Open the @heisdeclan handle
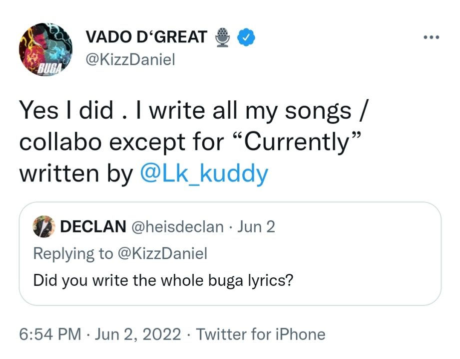The height and width of the screenshot is (359, 460). [x=177, y=227]
